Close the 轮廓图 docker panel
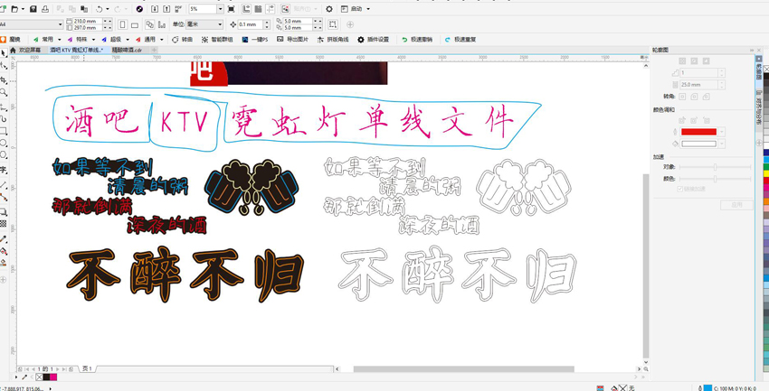The image size is (769, 391). coord(759,51)
